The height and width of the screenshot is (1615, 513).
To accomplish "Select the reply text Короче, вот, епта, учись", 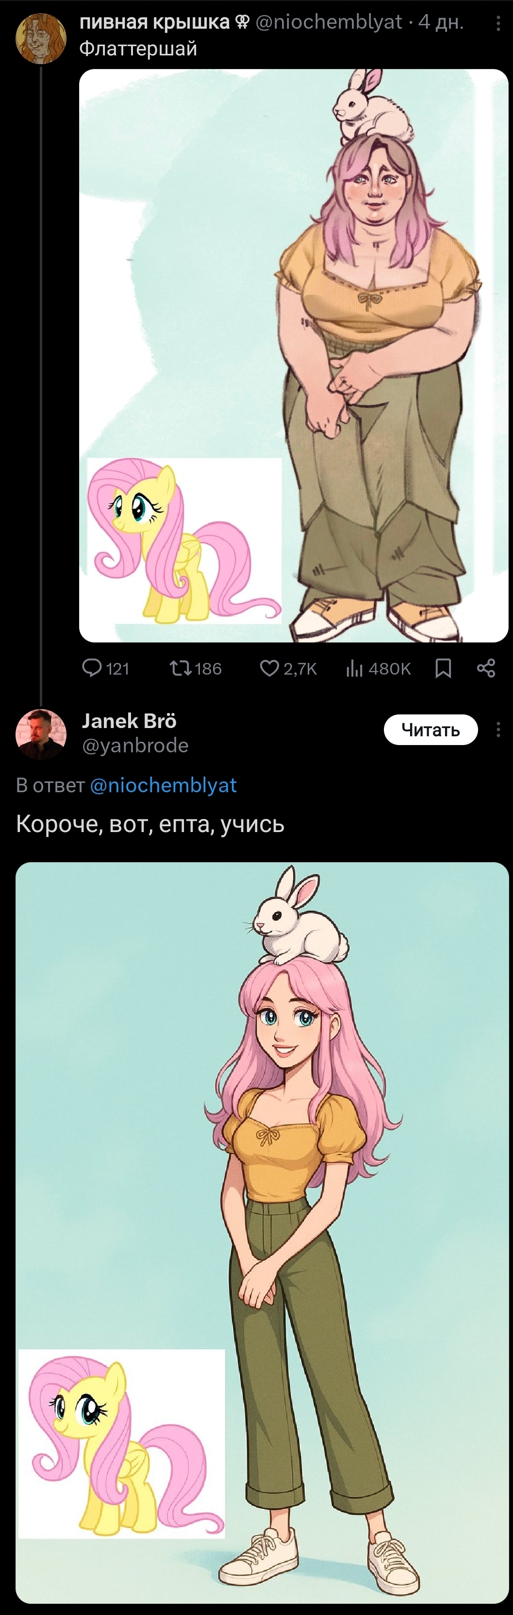I will coord(150,824).
